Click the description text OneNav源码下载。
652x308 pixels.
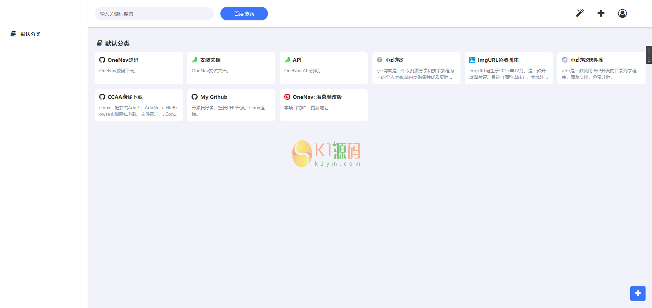pos(118,71)
